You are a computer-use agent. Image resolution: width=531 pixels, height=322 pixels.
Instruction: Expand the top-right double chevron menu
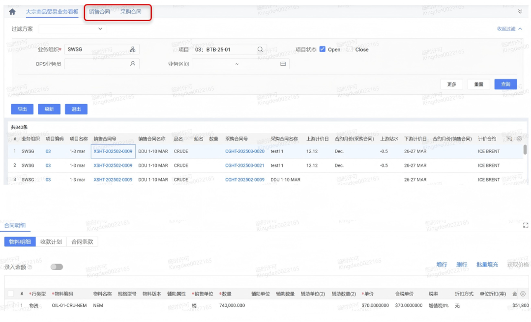coord(520,11)
